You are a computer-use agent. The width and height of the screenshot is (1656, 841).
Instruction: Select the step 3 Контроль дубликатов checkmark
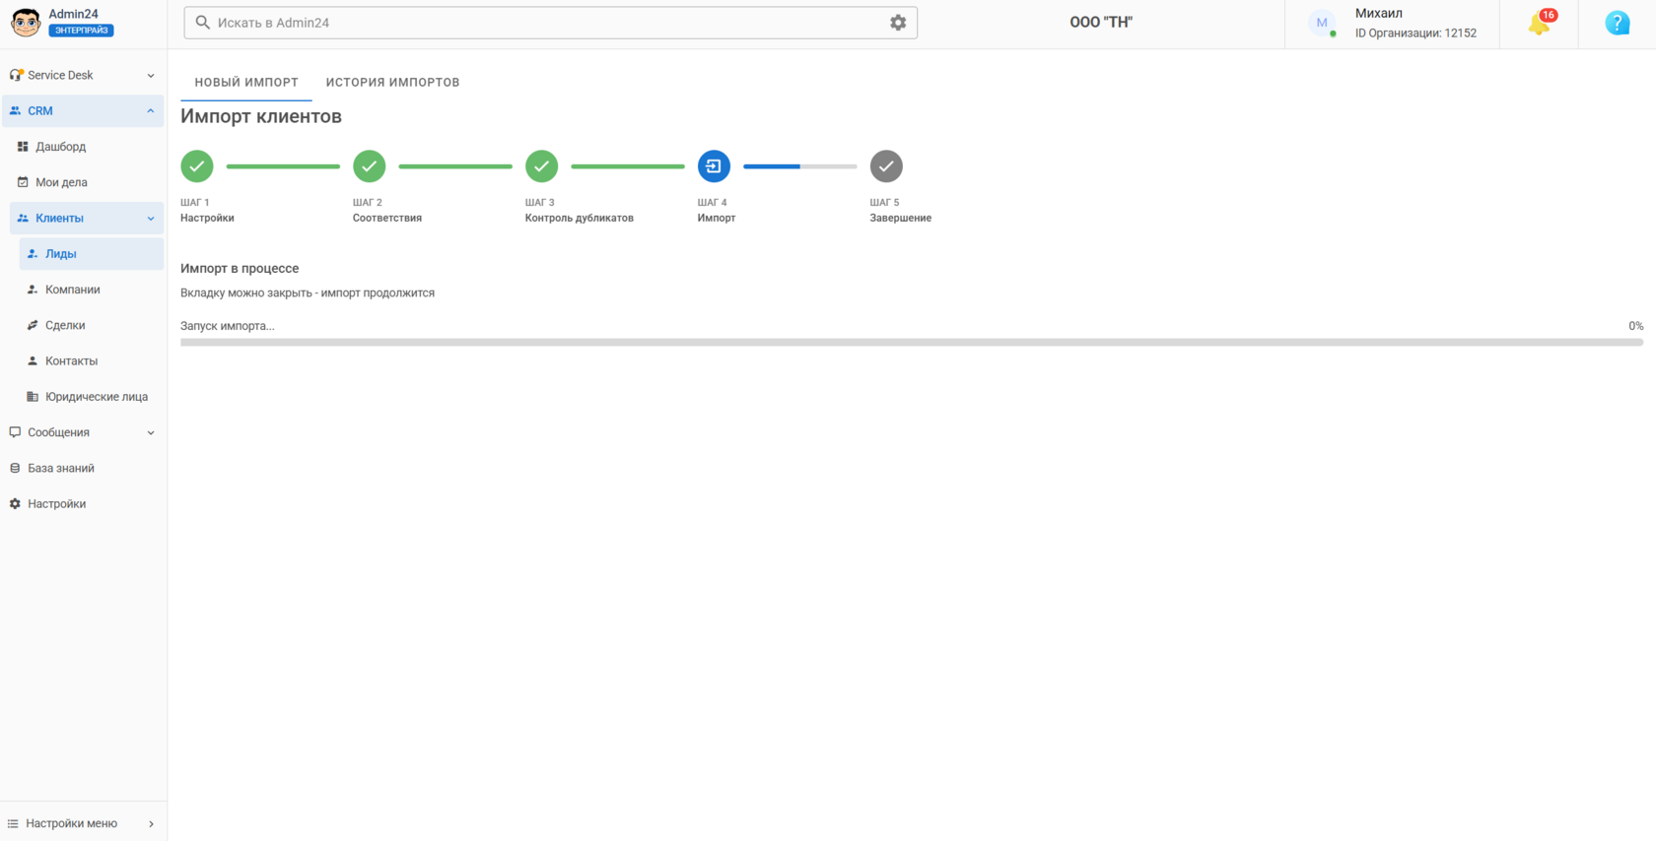541,166
